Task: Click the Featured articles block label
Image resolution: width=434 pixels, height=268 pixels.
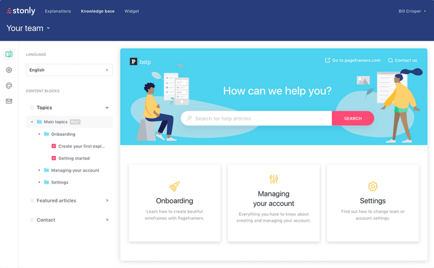Action: [56, 200]
